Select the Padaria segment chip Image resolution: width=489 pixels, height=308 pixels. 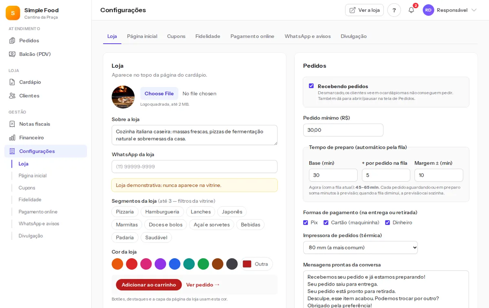coord(125,237)
